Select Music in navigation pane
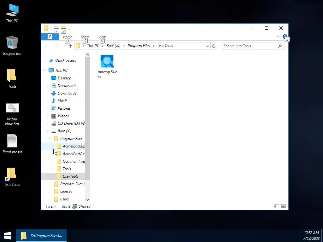 coord(62,101)
